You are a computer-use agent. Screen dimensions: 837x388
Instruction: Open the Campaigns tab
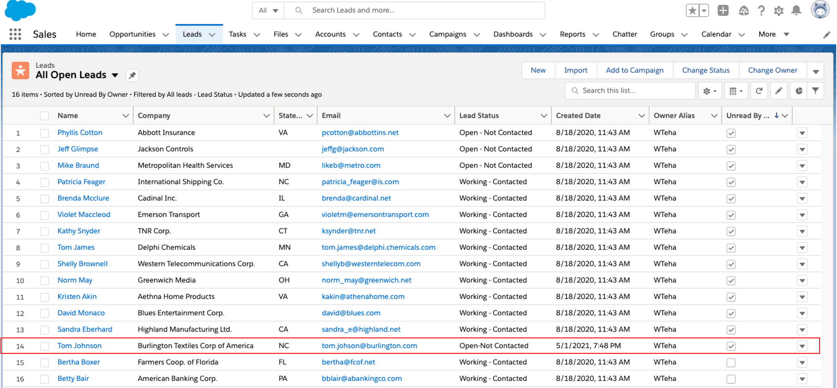[x=447, y=34]
